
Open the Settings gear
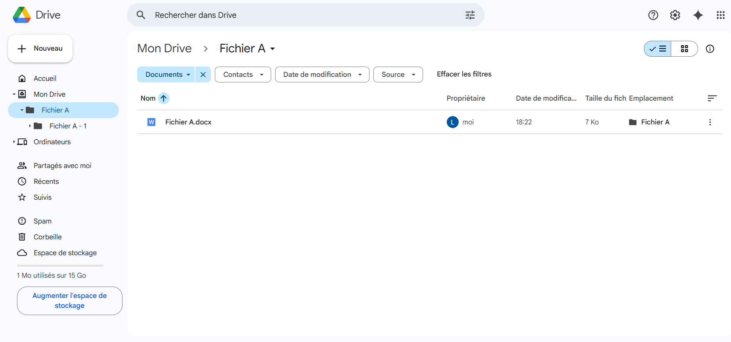pos(675,15)
